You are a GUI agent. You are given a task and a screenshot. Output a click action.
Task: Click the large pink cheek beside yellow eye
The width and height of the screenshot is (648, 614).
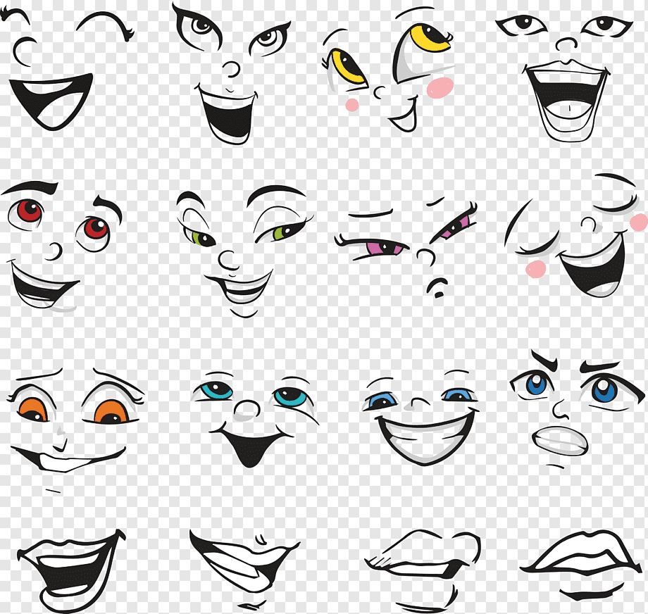[441, 87]
